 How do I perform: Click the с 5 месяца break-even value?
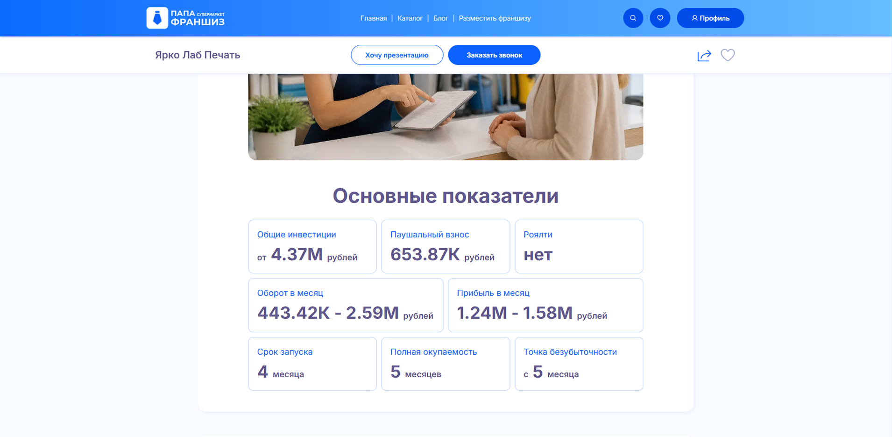point(551,373)
